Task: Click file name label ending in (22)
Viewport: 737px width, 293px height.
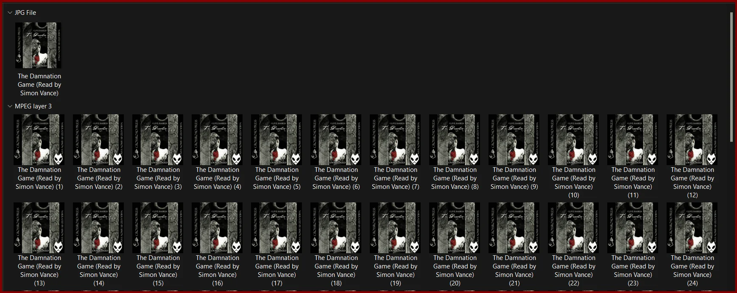Action: (x=574, y=271)
